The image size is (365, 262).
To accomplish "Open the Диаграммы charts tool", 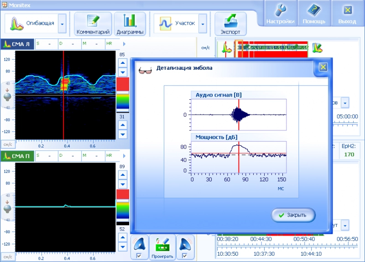I will click(130, 24).
